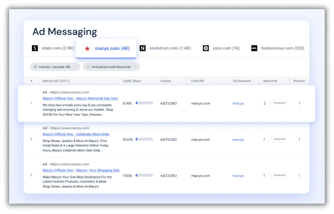Click volume 4,673,580 in the Memorial Day row
This screenshot has width=334, height=214.
click(168, 103)
